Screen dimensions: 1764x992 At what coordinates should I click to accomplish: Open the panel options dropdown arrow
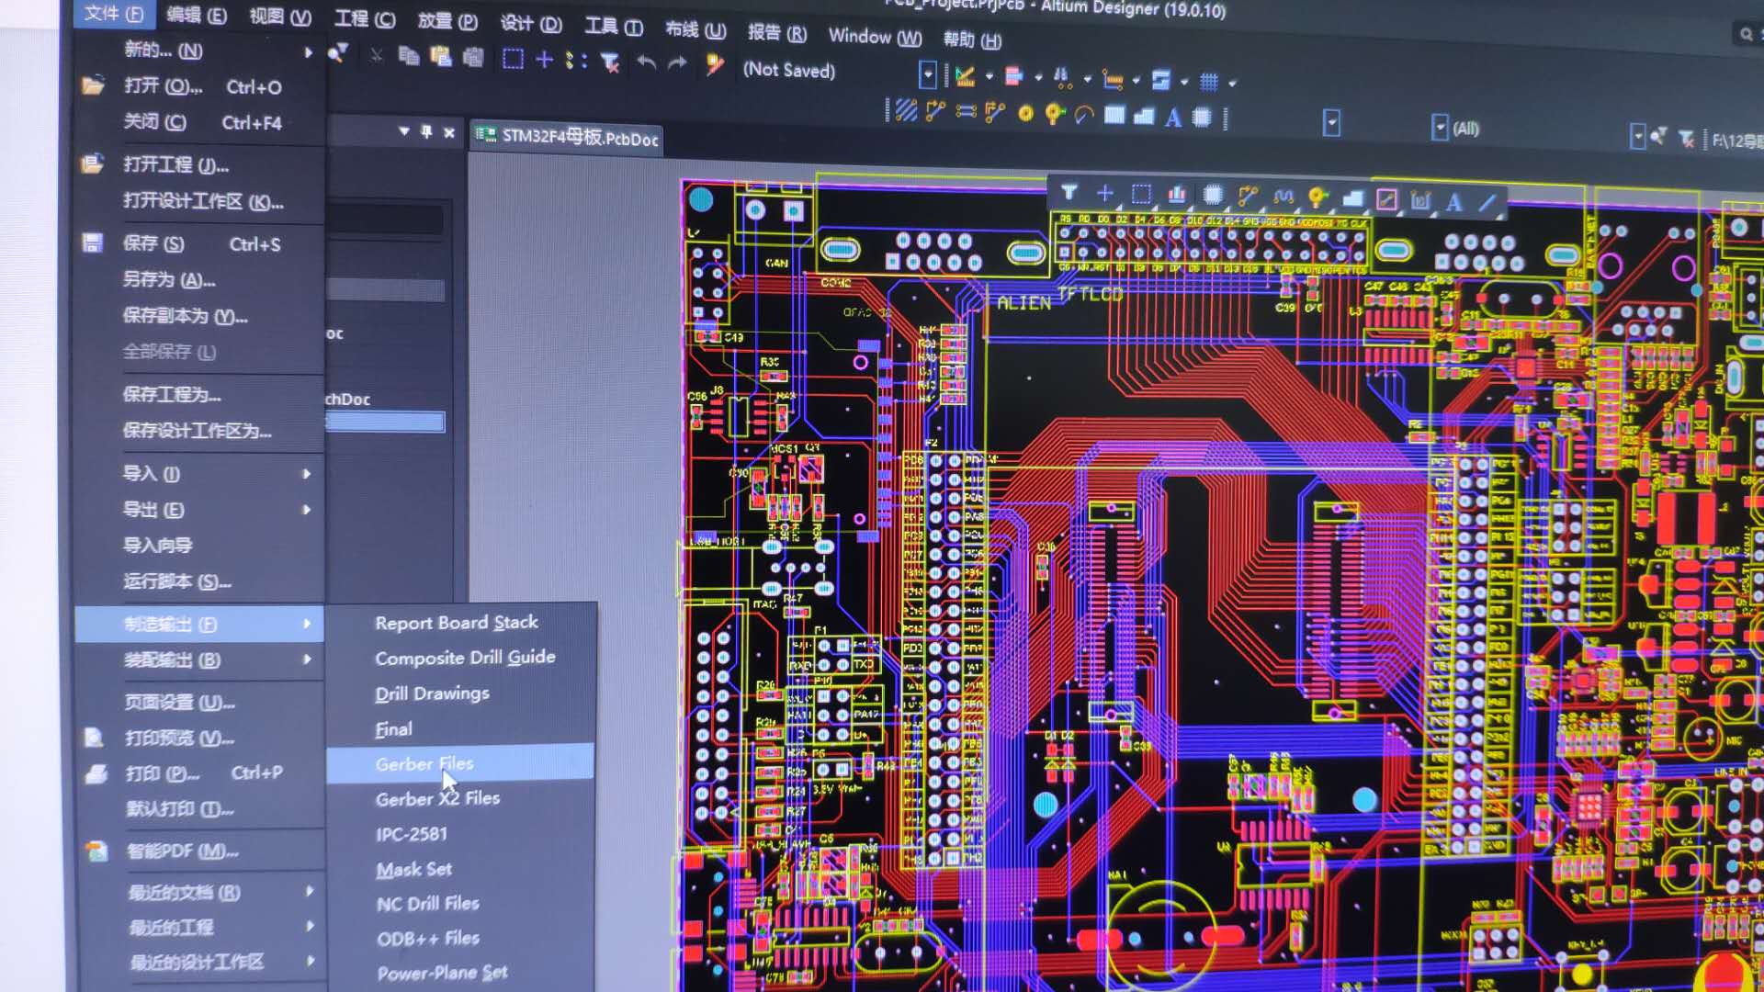point(404,131)
